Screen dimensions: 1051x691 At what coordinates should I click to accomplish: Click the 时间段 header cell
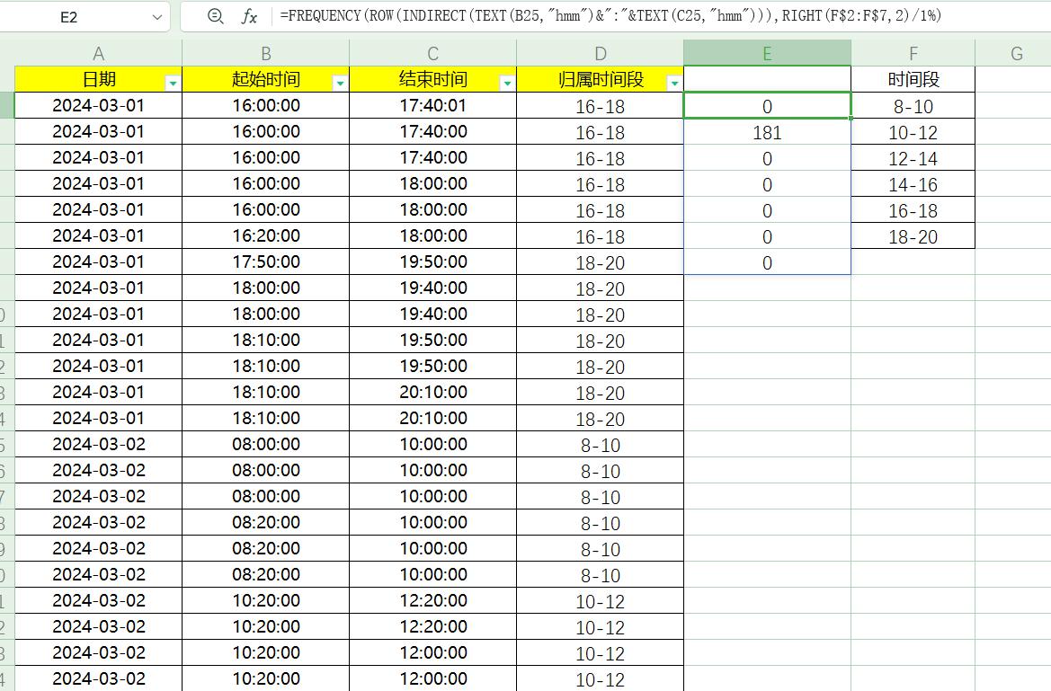point(913,79)
